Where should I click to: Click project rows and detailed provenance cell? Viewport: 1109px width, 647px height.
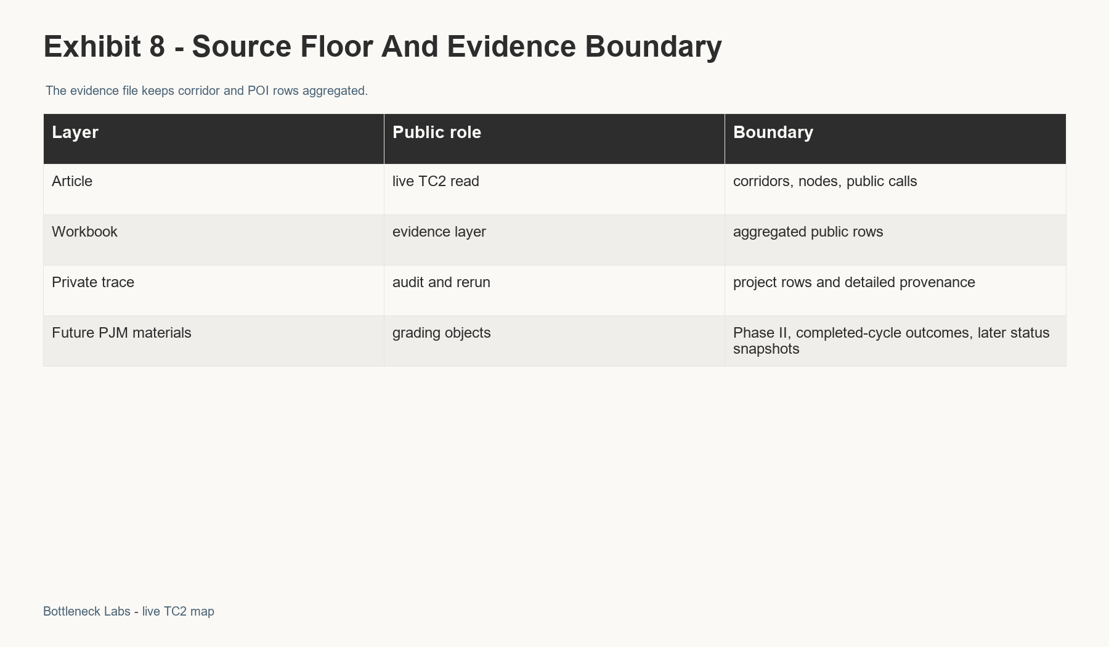(x=895, y=290)
